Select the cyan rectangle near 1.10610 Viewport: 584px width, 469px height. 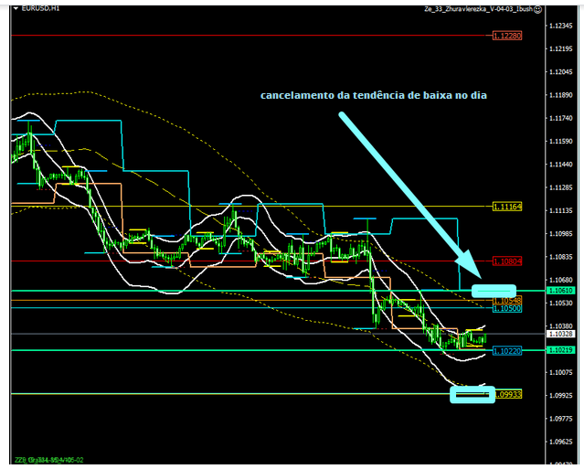click(486, 291)
